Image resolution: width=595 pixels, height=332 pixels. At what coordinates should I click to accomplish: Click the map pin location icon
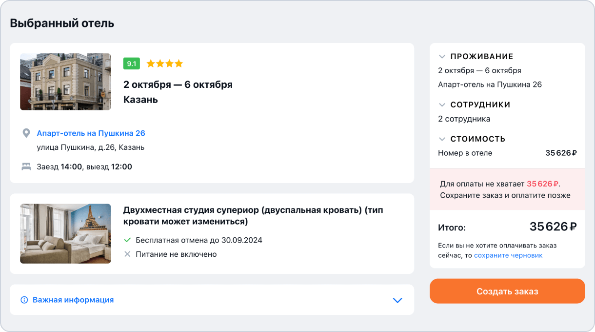(26, 133)
